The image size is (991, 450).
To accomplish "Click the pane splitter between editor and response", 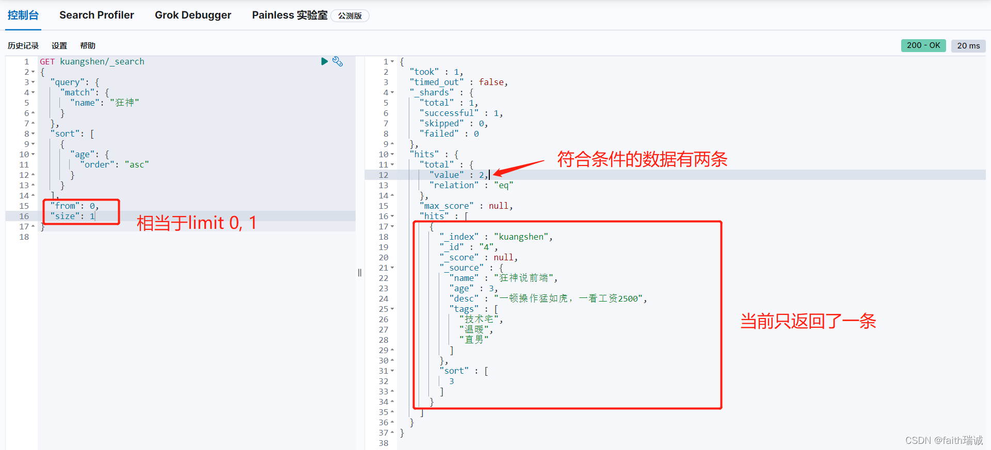I will point(360,273).
